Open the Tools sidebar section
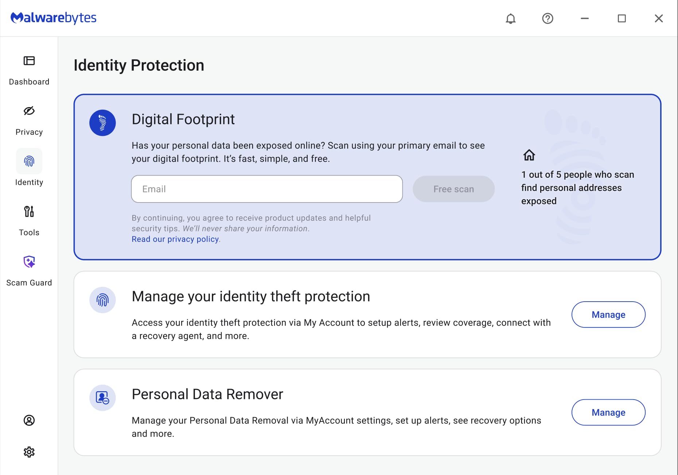Screen dimensions: 678x475 click(x=29, y=221)
